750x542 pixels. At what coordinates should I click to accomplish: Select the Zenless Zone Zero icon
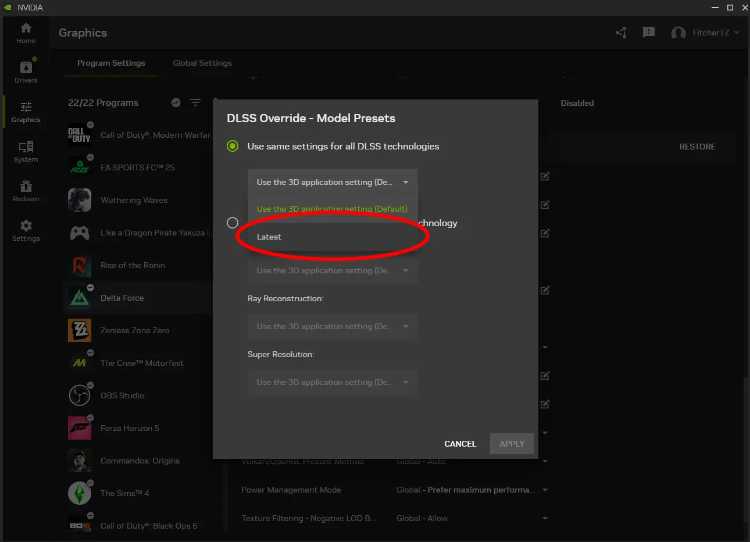(x=80, y=330)
